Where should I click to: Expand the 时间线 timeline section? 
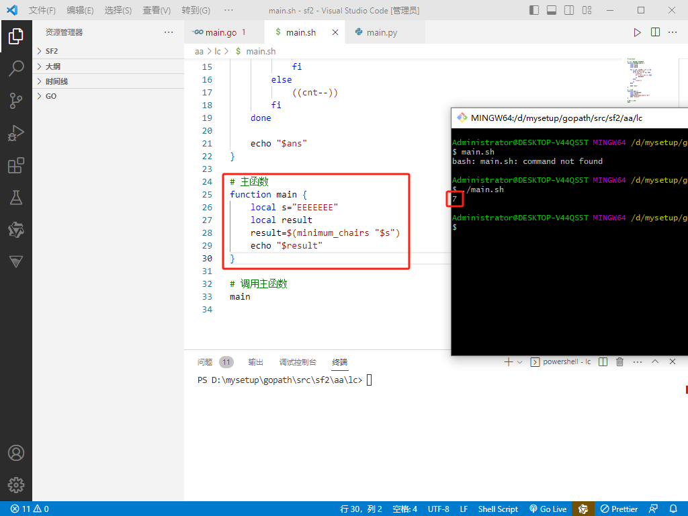pyautogui.click(x=108, y=81)
